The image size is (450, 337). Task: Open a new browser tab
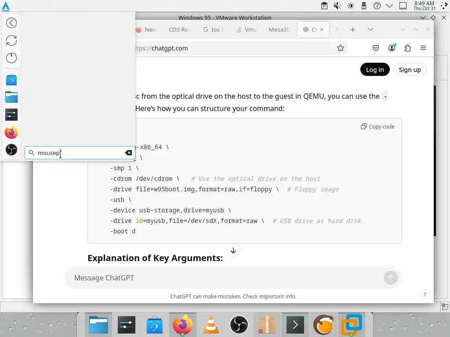point(353,29)
